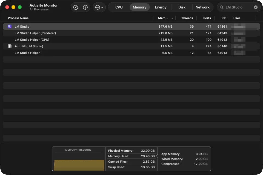Click PID 64913 cell
Screen dimensions: 263x175
[x=222, y=53]
